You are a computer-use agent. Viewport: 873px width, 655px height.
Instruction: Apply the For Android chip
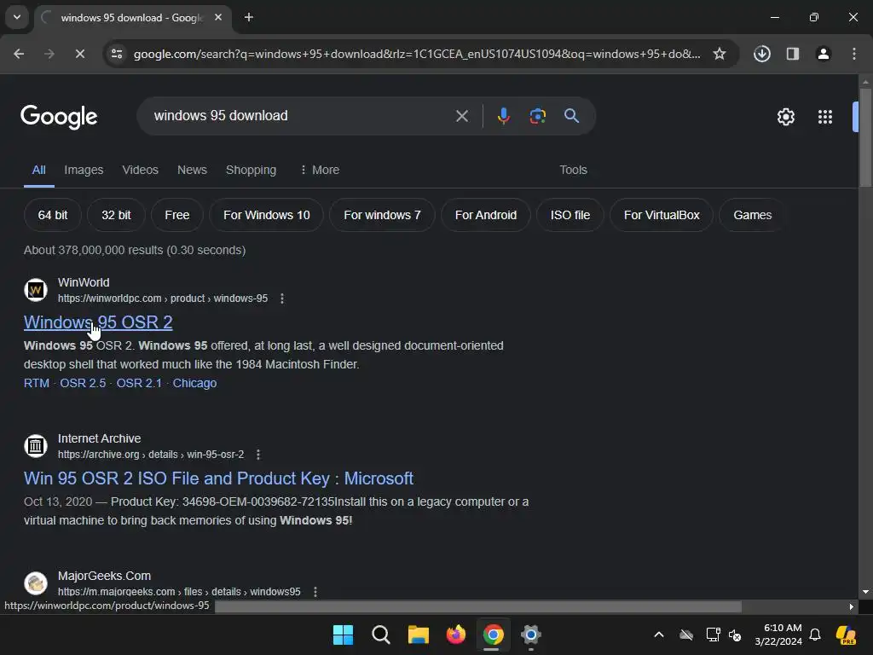coord(486,215)
